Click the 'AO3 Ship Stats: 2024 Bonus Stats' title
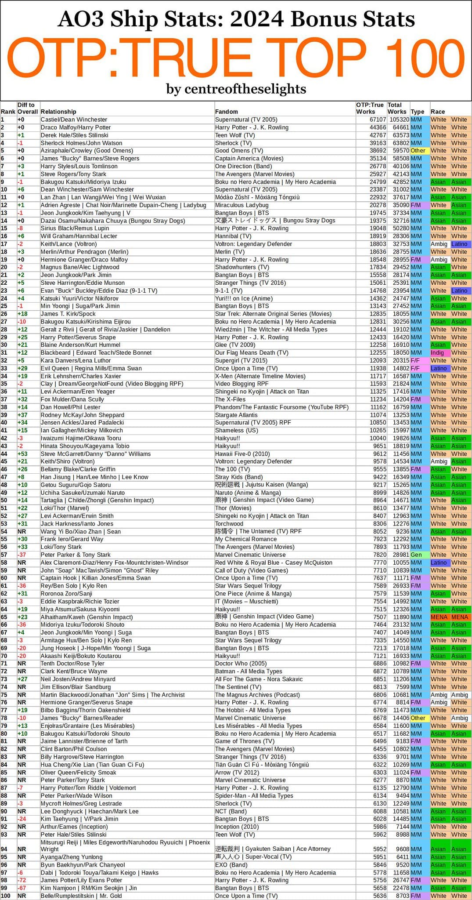 point(236,19)
